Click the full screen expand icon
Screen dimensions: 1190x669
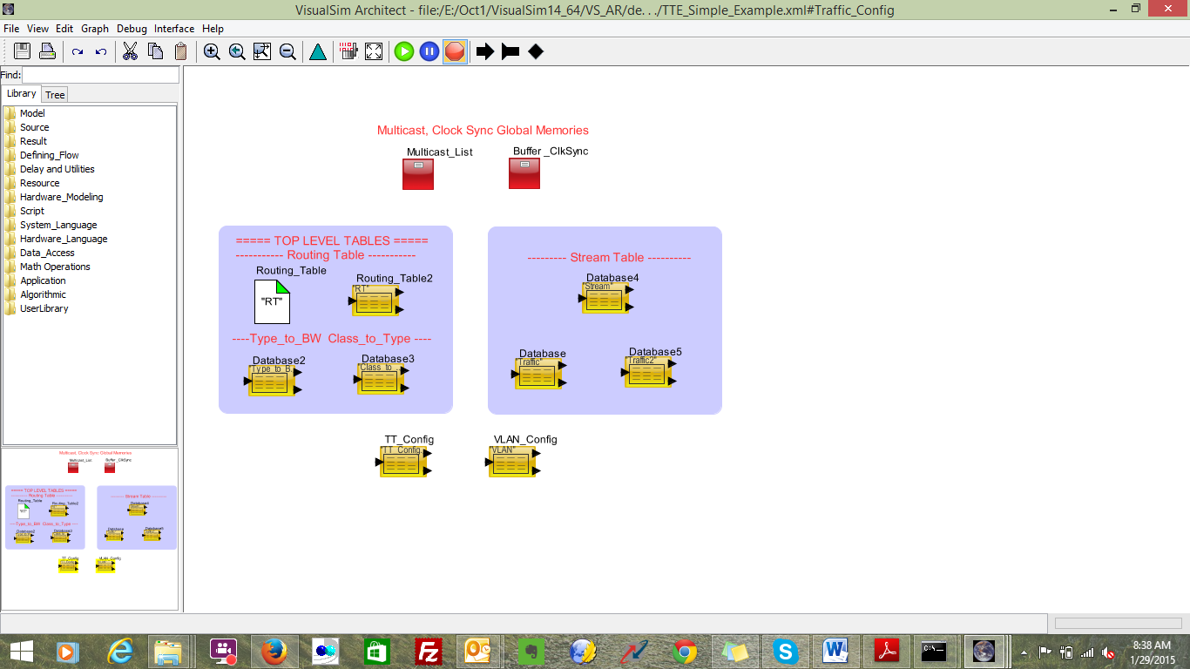(x=374, y=51)
